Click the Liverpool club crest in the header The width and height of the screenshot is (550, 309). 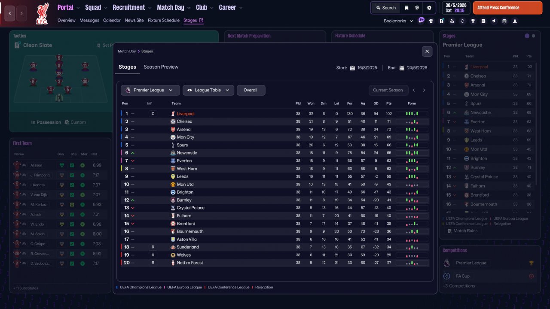(42, 13)
